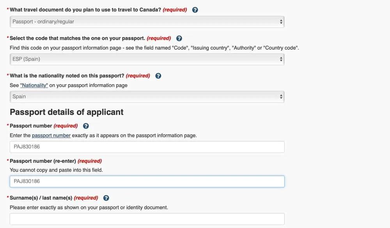Click the "Passport number (re-enter)" label
The width and height of the screenshot is (390, 228).
(x=43, y=161)
